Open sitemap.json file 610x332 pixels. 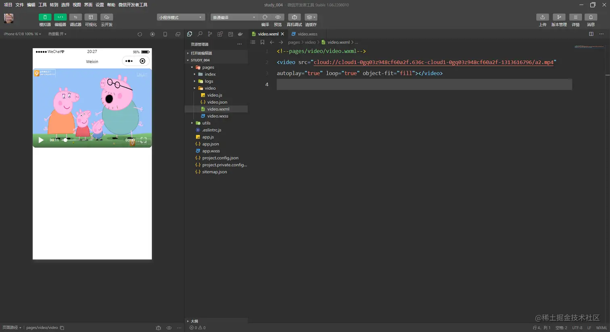tap(216, 172)
